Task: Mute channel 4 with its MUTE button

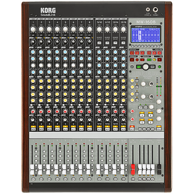Action: (x=57, y=129)
